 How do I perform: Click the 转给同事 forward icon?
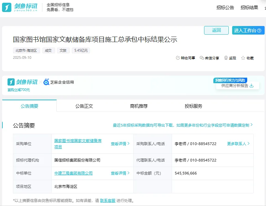[178, 58]
